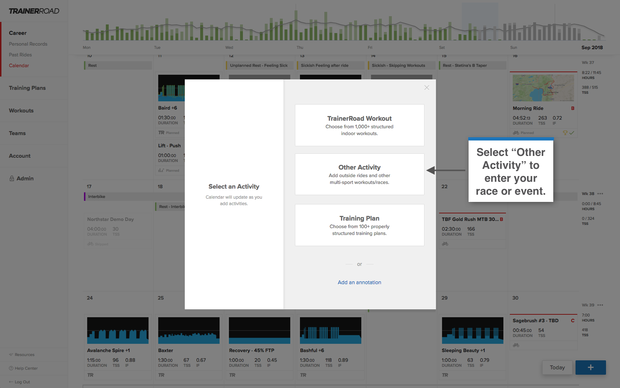Viewport: 620px width, 388px height.
Task: Click TR icon under Baxter
Action: click(x=161, y=375)
